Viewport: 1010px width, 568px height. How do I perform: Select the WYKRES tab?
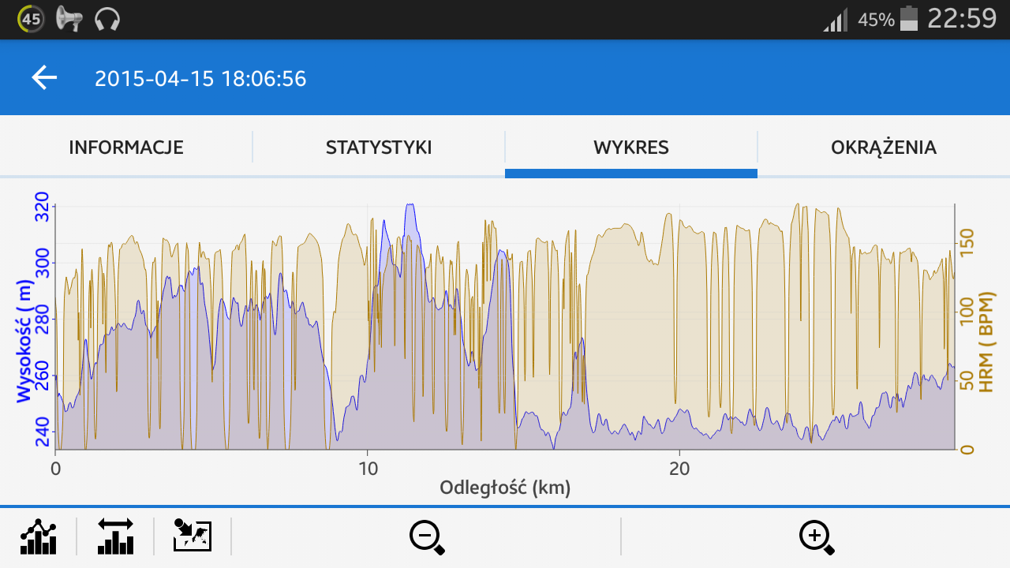631,148
